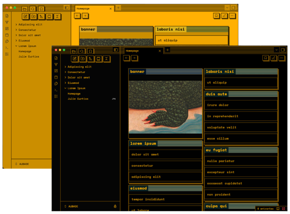Image resolution: width=290 pixels, height=214 pixels.
Task: Open Julie Curtiss file in orange window
Action: point(29,57)
